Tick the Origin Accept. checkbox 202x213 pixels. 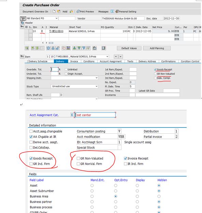coord(66,74)
